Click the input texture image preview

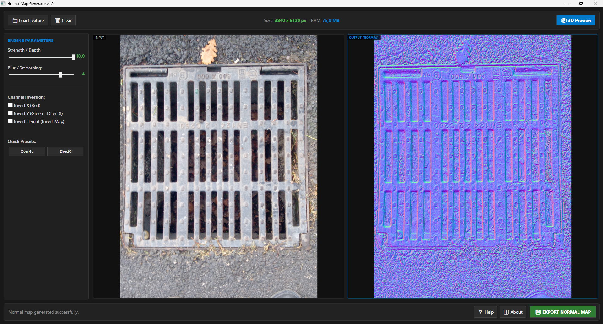(219, 166)
